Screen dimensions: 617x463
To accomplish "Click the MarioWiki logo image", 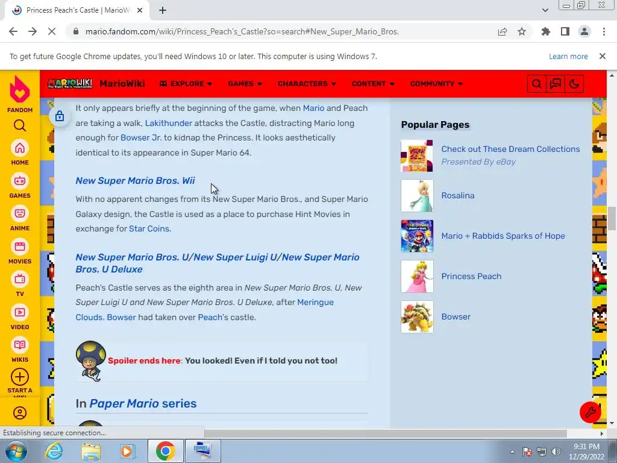I will click(x=70, y=83).
